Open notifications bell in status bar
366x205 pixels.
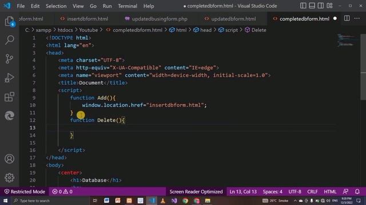click(357, 191)
